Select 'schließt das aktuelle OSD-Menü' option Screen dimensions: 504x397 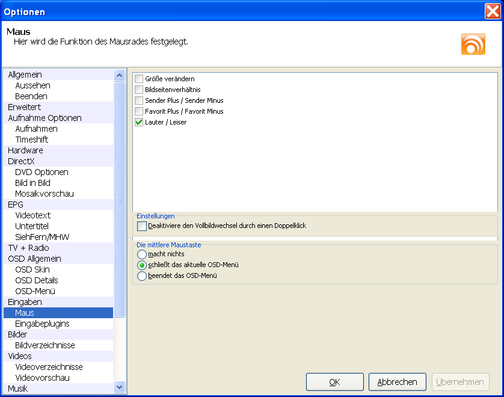click(x=142, y=265)
